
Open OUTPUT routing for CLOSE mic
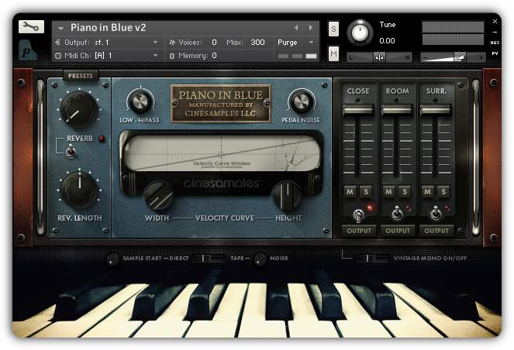click(x=359, y=231)
